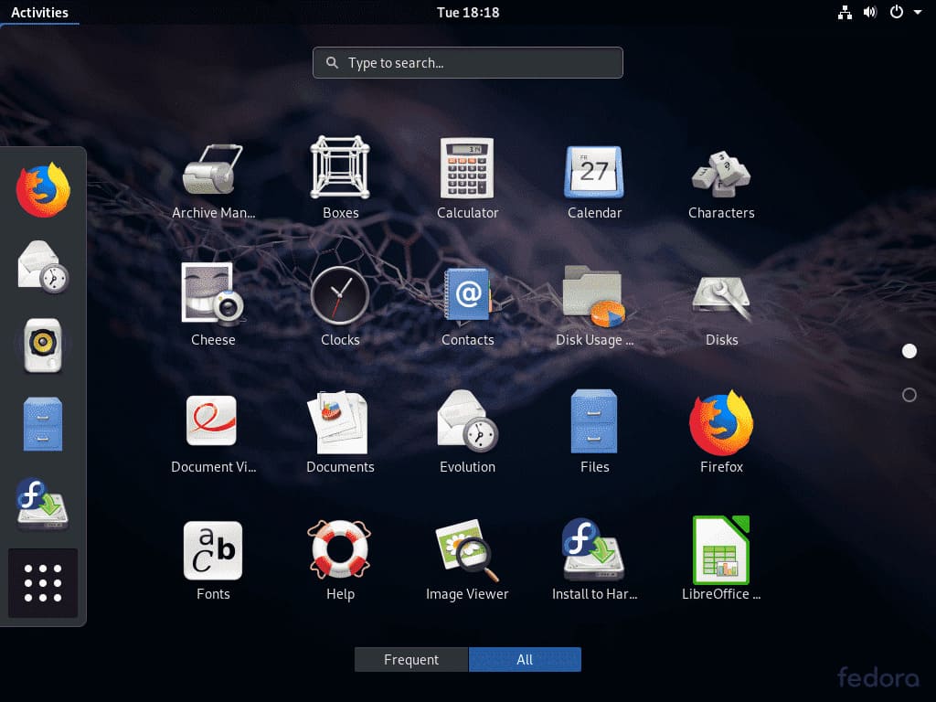The image size is (936, 702).
Task: Open the Boxes virtualization app
Action: (x=340, y=169)
